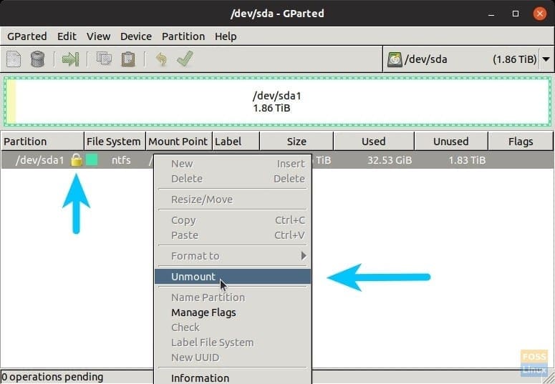Screen dimensions: 555x384
Task: Click the File System column header
Action: (x=115, y=142)
